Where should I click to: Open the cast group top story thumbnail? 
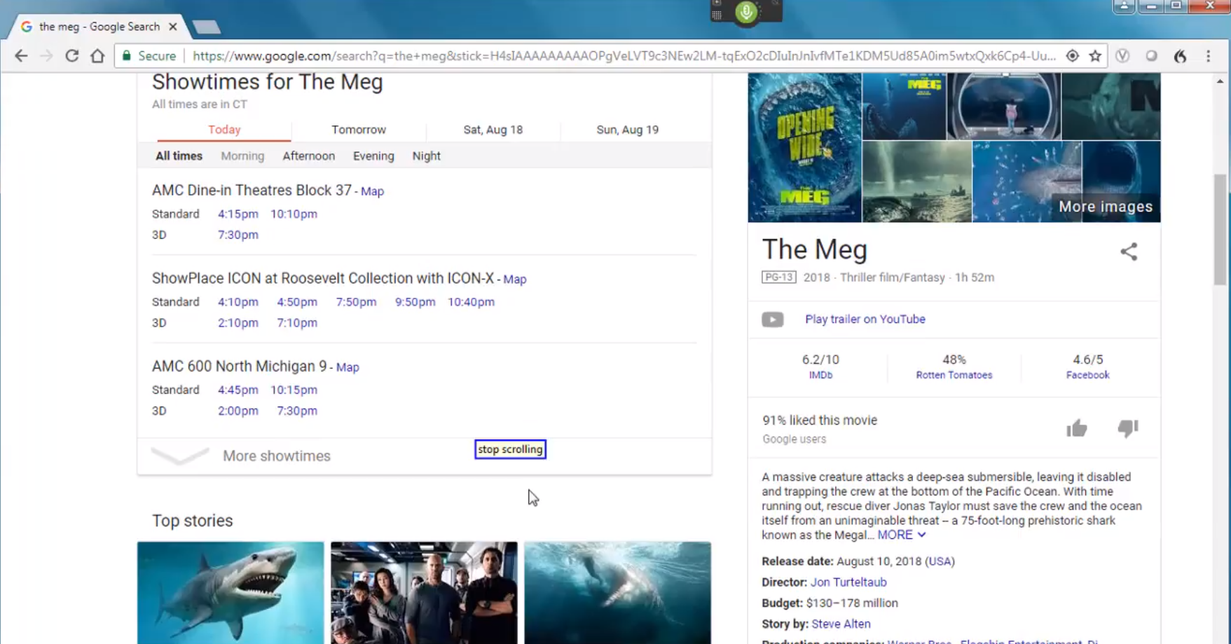point(424,593)
